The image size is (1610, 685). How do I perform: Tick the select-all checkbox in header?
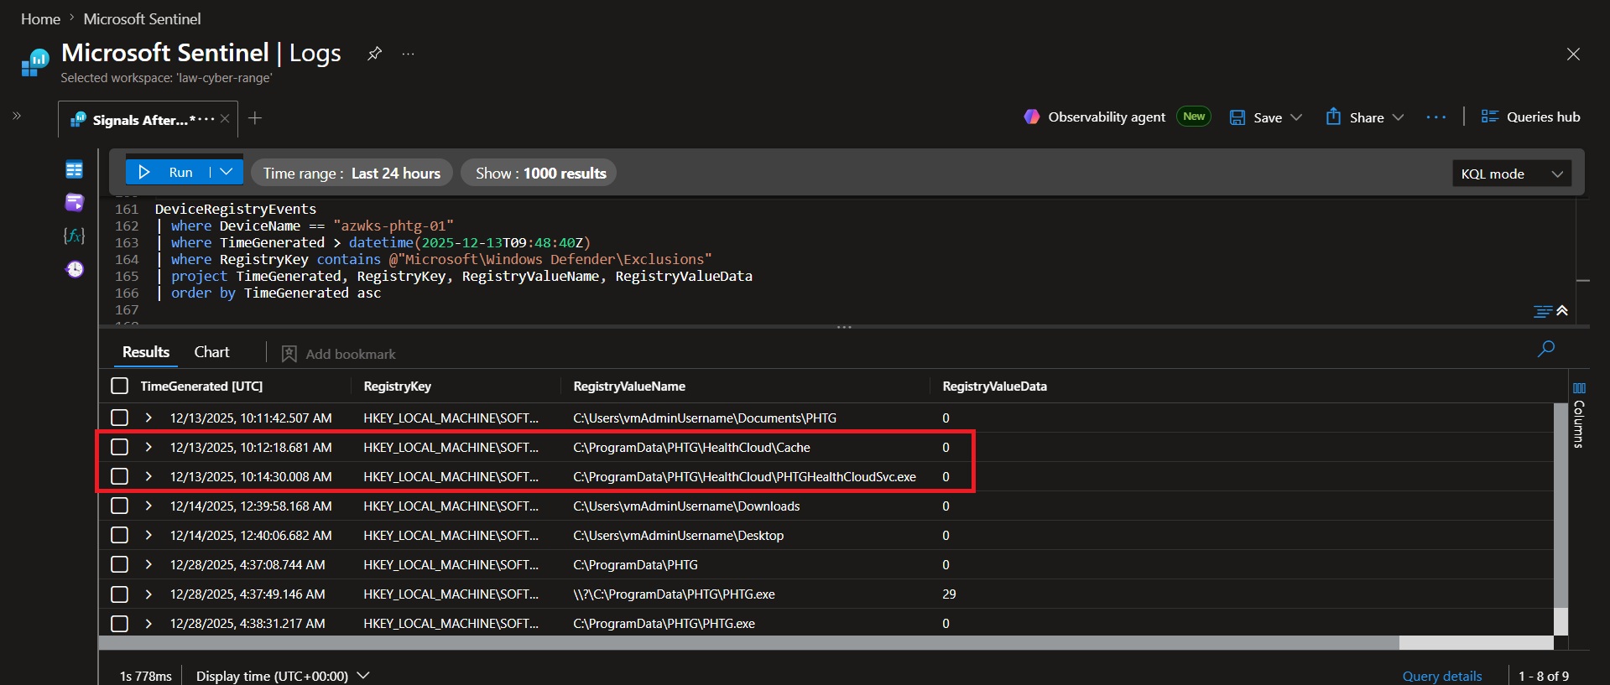tap(119, 386)
